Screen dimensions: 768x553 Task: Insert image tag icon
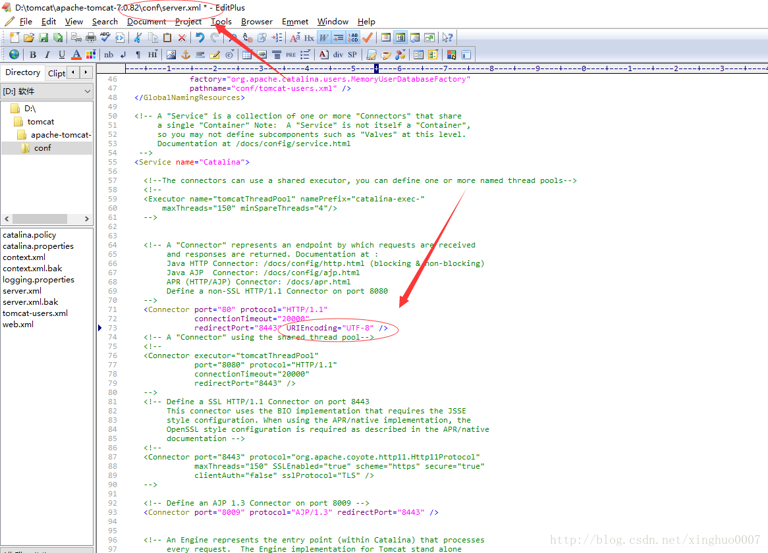click(171, 55)
